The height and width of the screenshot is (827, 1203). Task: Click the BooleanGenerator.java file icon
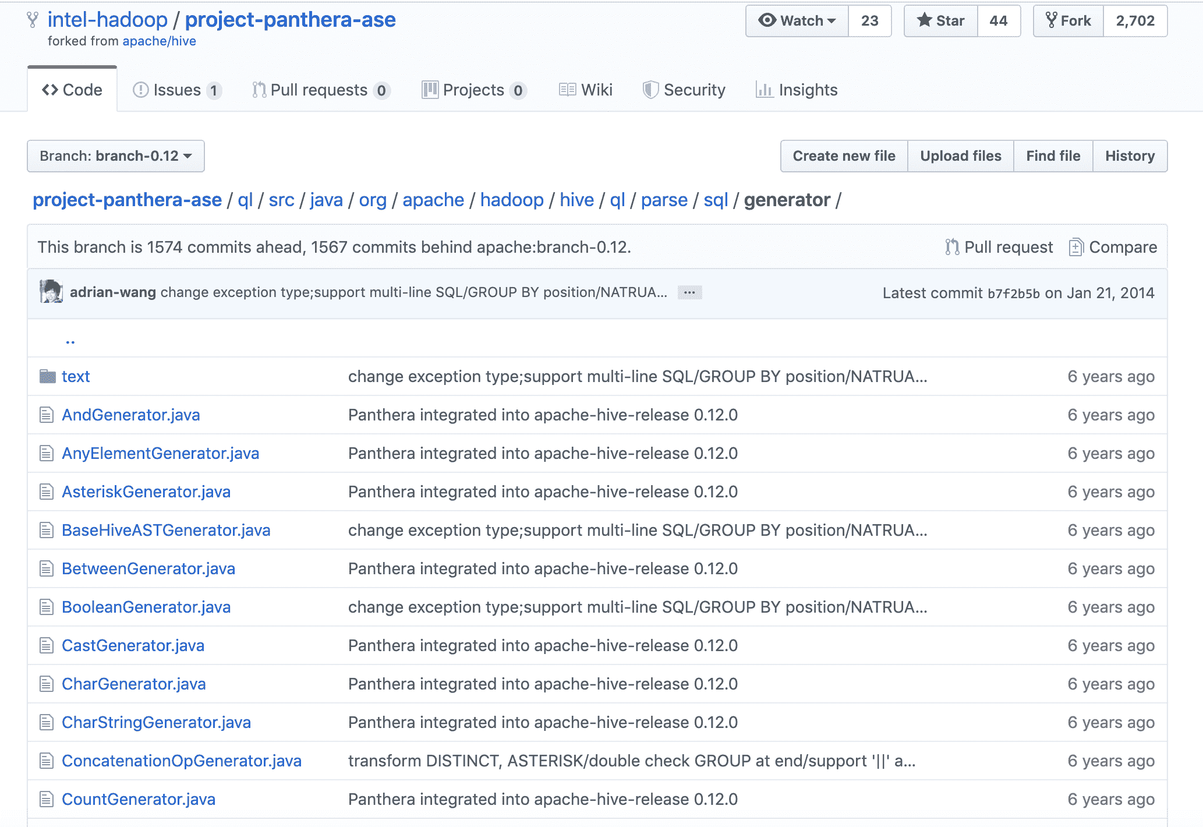click(x=47, y=607)
